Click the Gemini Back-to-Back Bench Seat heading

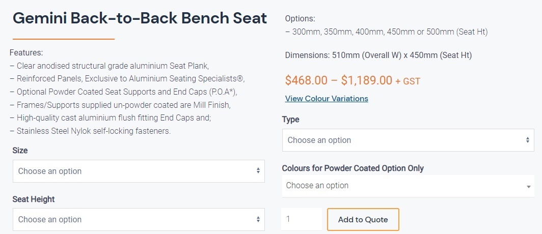pos(140,18)
